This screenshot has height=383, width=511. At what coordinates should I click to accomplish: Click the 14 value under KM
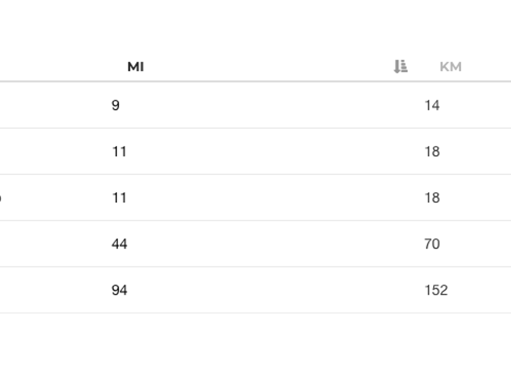[x=432, y=105]
